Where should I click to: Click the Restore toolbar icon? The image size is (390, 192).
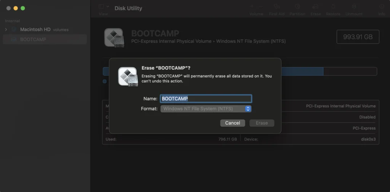click(333, 6)
